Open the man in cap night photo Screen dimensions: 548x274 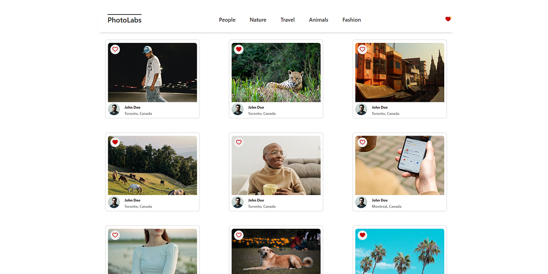click(x=152, y=73)
